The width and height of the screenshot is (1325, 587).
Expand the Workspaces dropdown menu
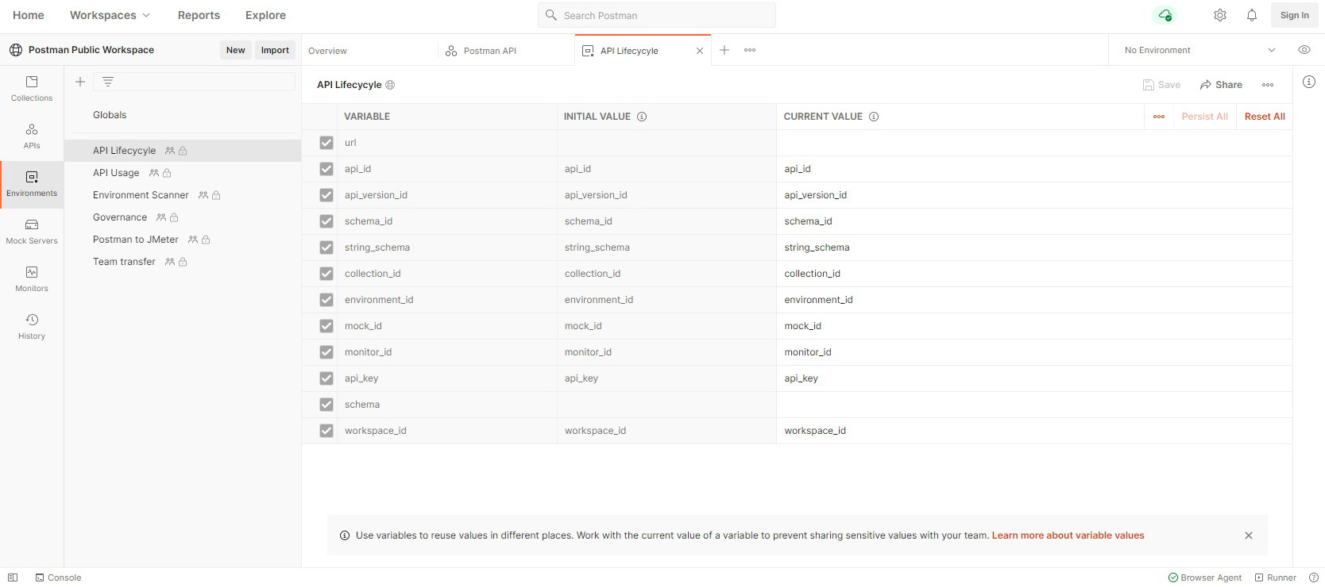point(110,15)
